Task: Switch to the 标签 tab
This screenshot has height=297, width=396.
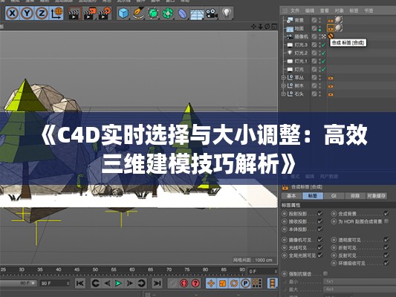Action: [x=313, y=196]
